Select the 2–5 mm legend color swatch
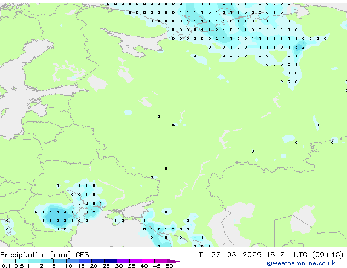The width and height of the screenshot is (347, 268). [47, 261]
